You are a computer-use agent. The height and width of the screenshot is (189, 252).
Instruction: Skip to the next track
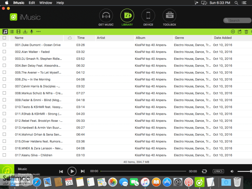click(x=83, y=171)
